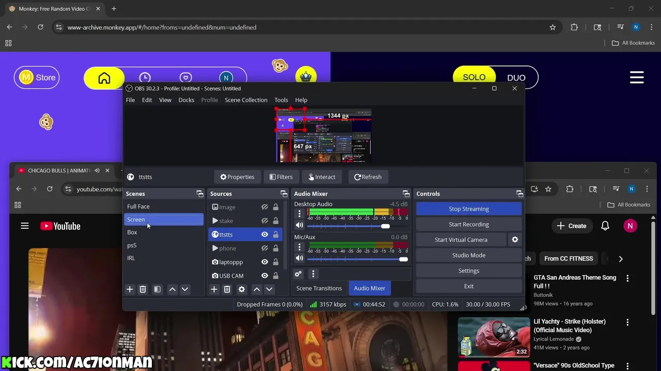
Task: Click Refresh button in source toolbar
Action: click(368, 177)
